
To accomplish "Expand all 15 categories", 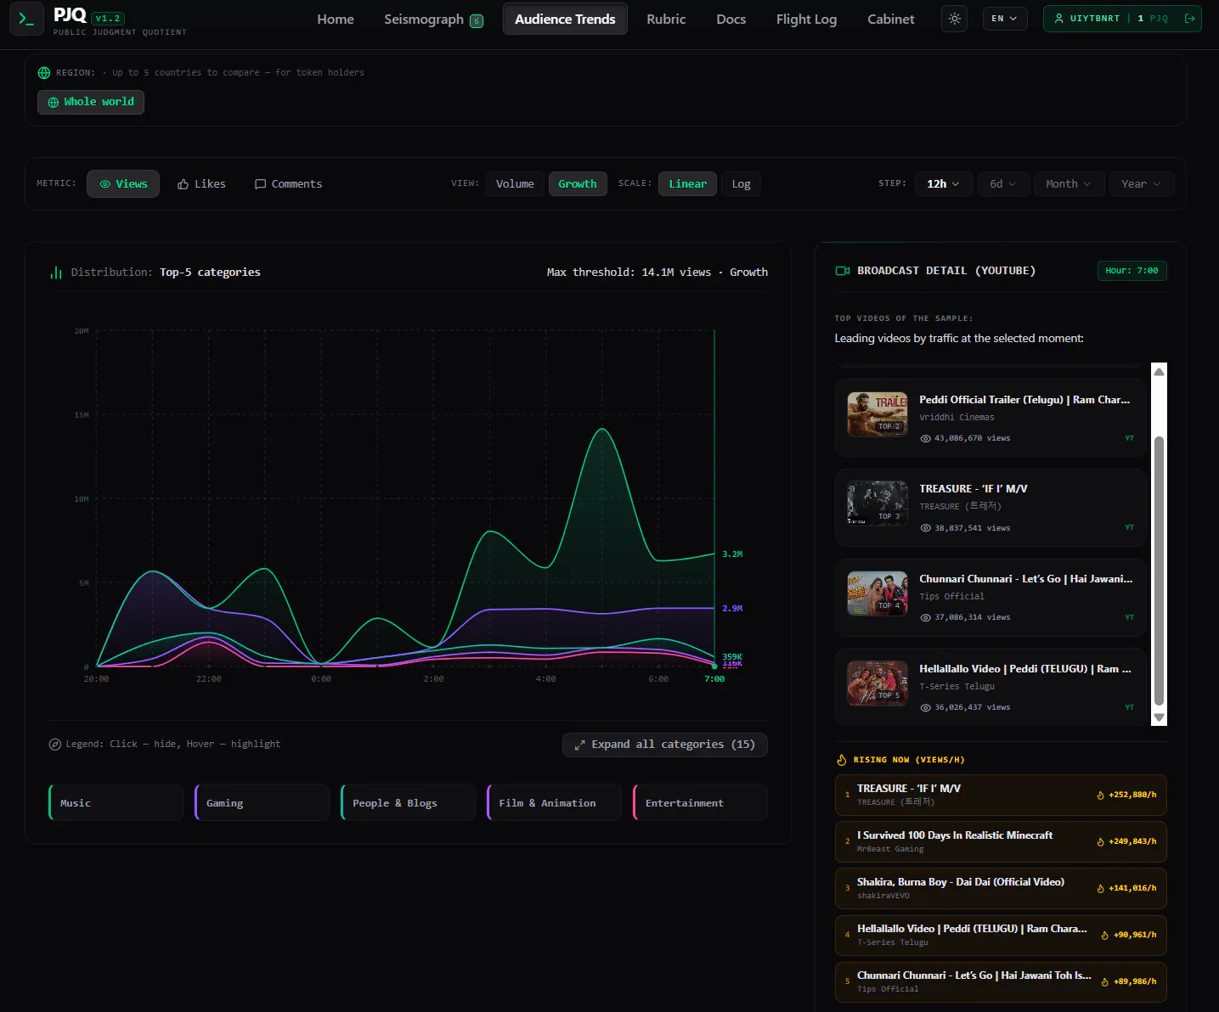I will click(x=665, y=745).
